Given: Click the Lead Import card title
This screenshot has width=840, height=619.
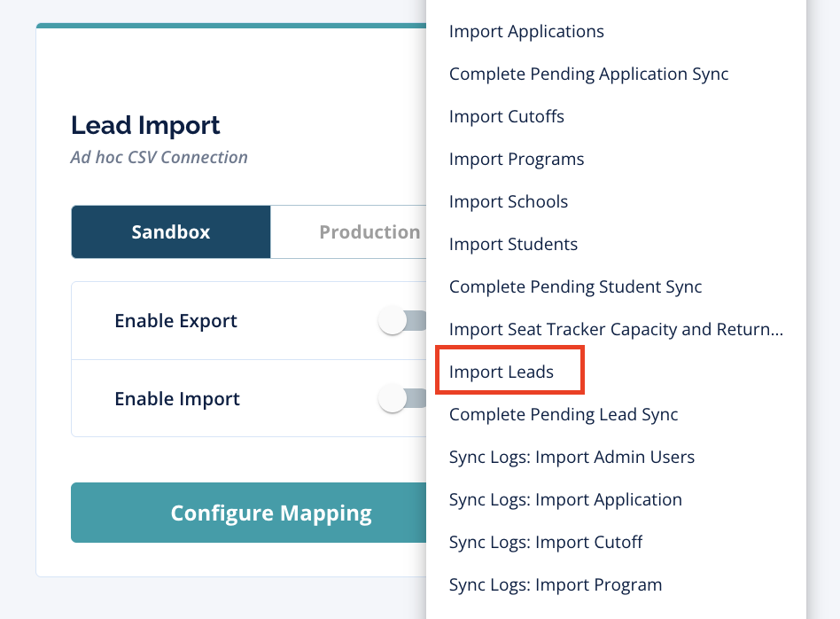Looking at the screenshot, I should [145, 126].
